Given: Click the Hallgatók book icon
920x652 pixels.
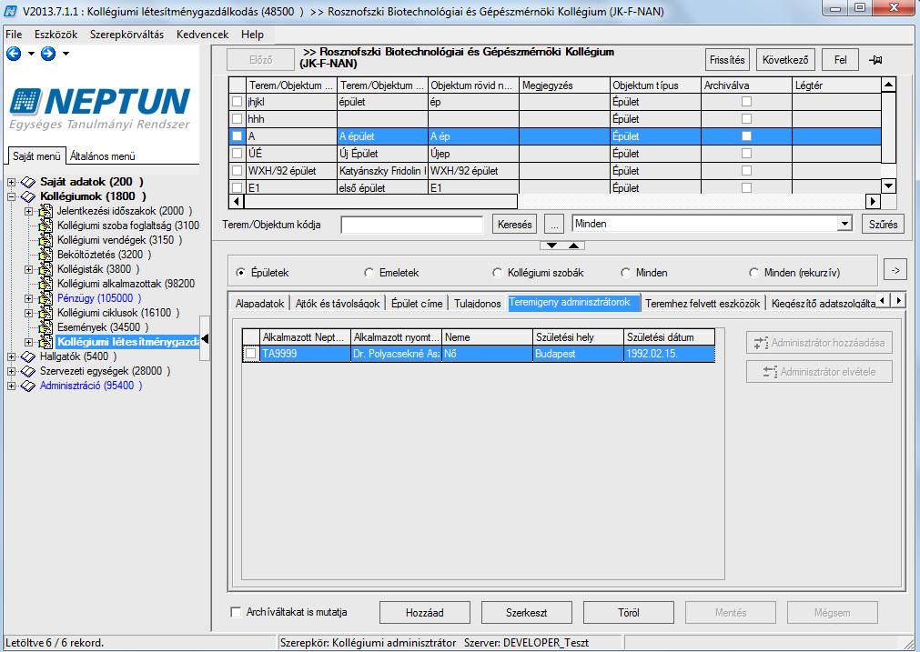Looking at the screenshot, I should click(x=28, y=356).
